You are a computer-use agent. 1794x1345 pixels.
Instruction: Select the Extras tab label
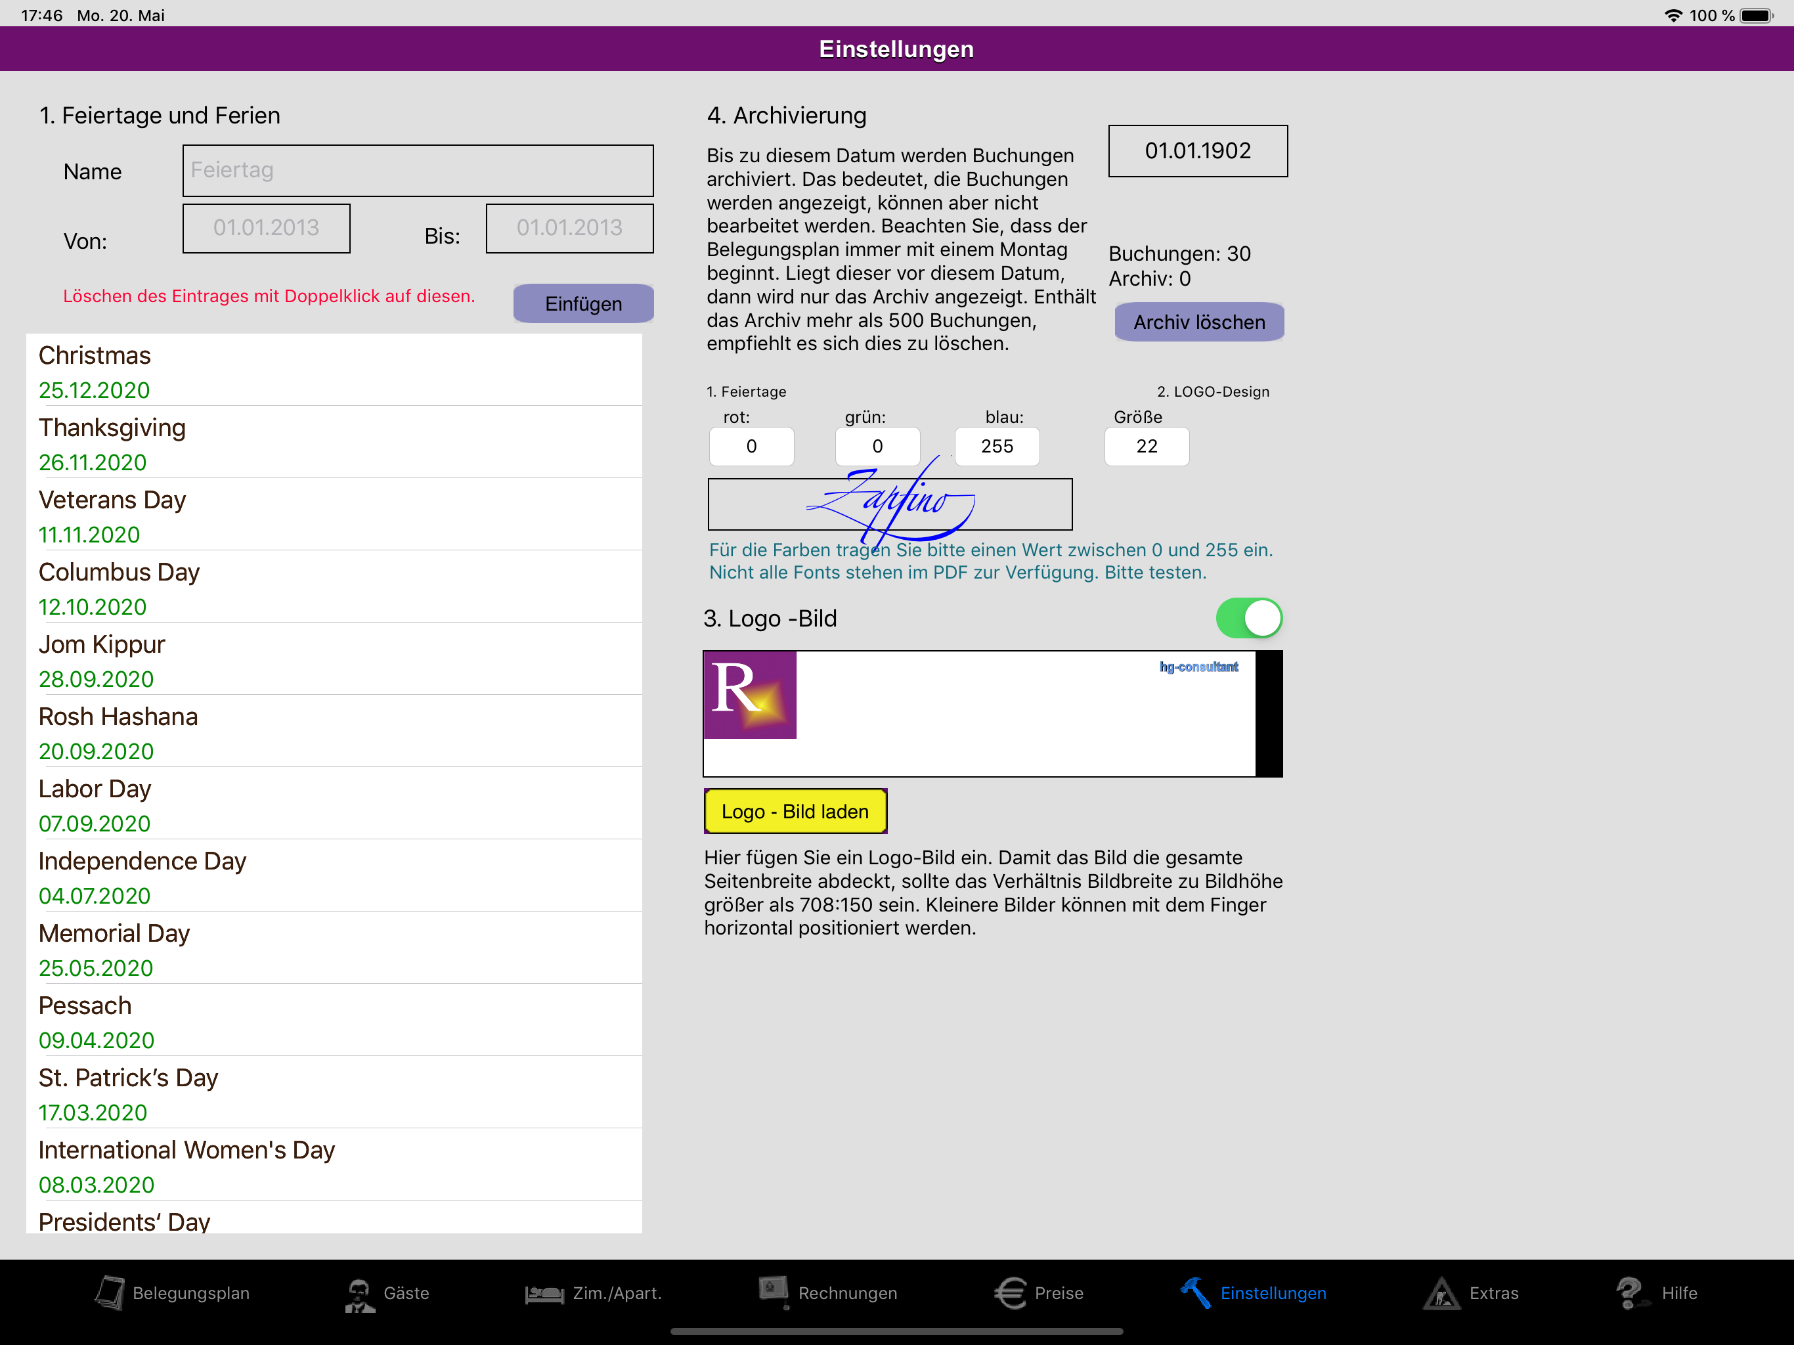click(x=1494, y=1293)
